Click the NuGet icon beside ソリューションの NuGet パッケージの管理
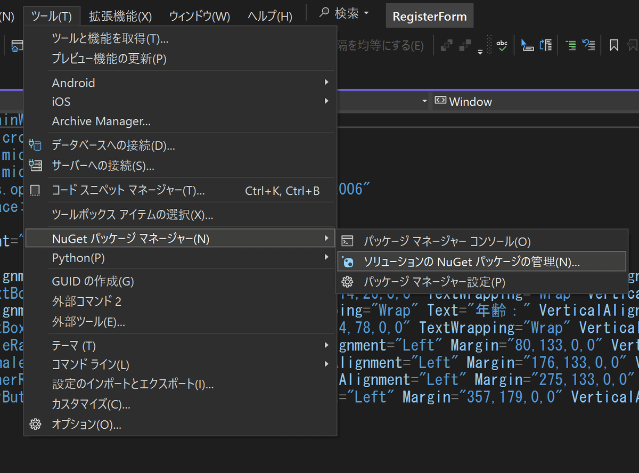Screen dimensions: 639x473 (x=349, y=261)
